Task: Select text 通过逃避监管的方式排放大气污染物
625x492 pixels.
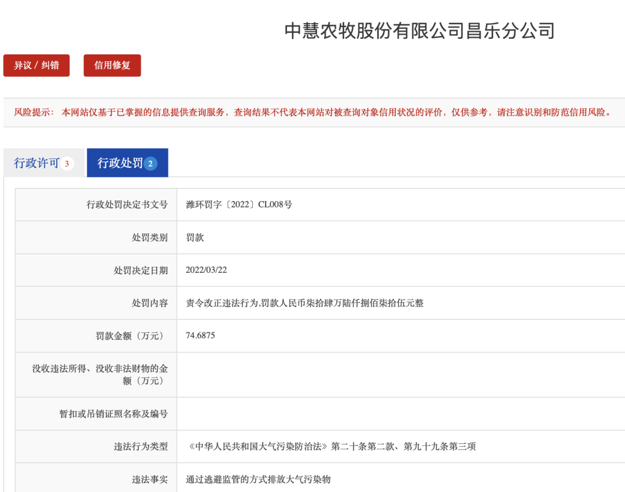Action: 258,480
